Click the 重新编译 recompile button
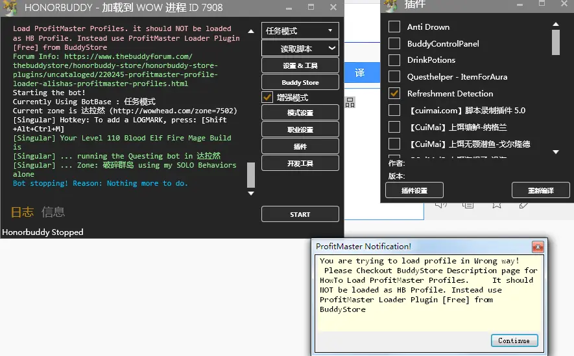 [541, 190]
